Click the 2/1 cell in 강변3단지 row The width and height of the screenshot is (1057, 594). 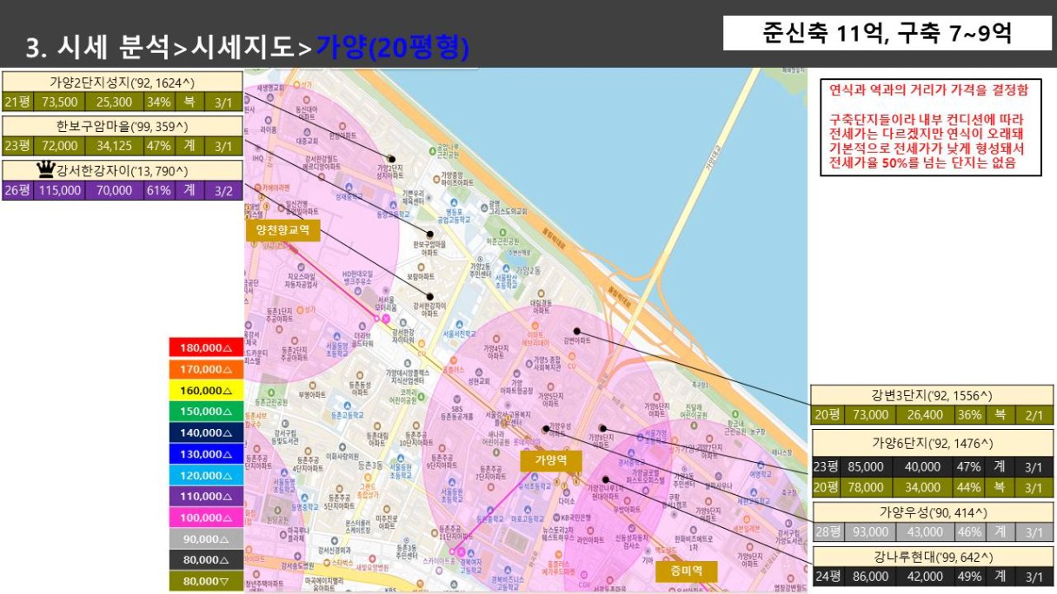click(1034, 415)
